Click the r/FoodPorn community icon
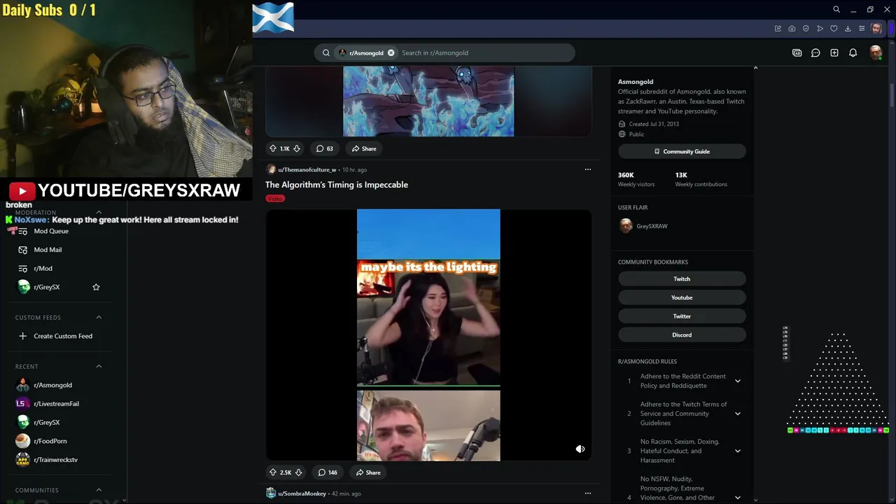This screenshot has height=504, width=896. (22, 441)
